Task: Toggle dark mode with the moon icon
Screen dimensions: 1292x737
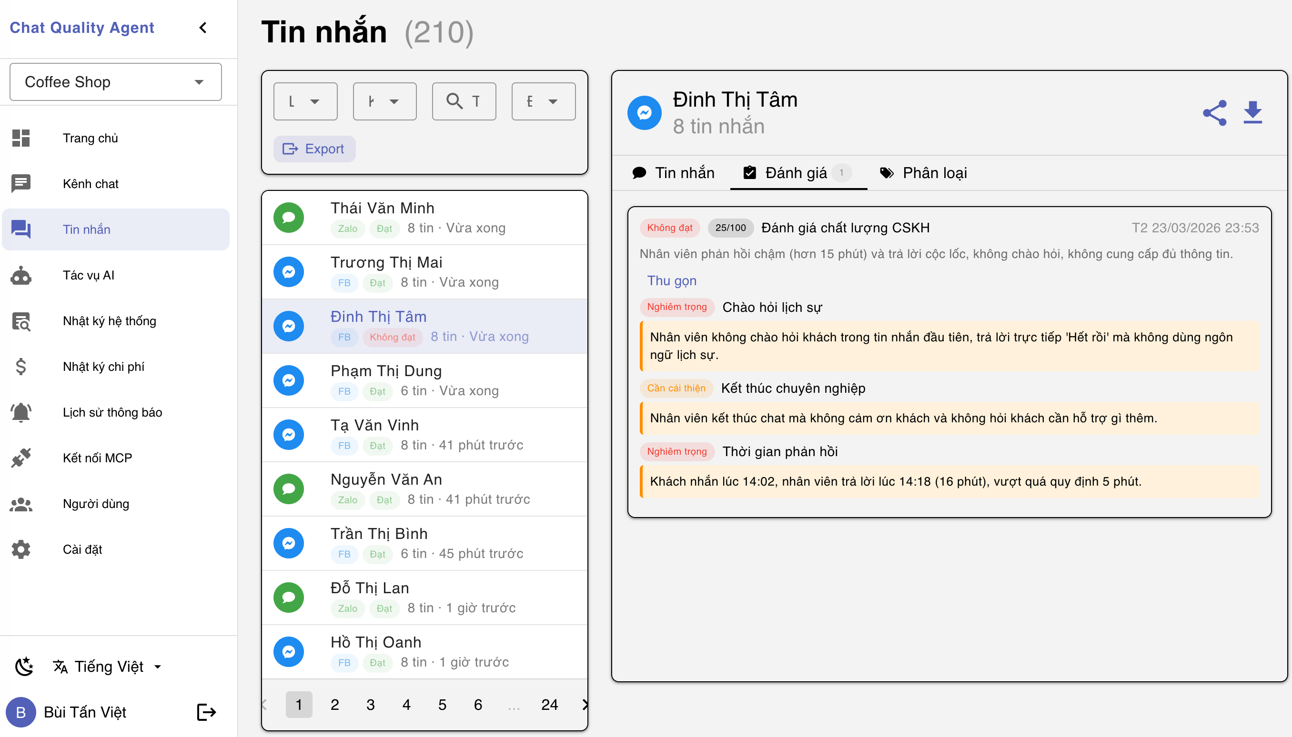Action: (24, 667)
